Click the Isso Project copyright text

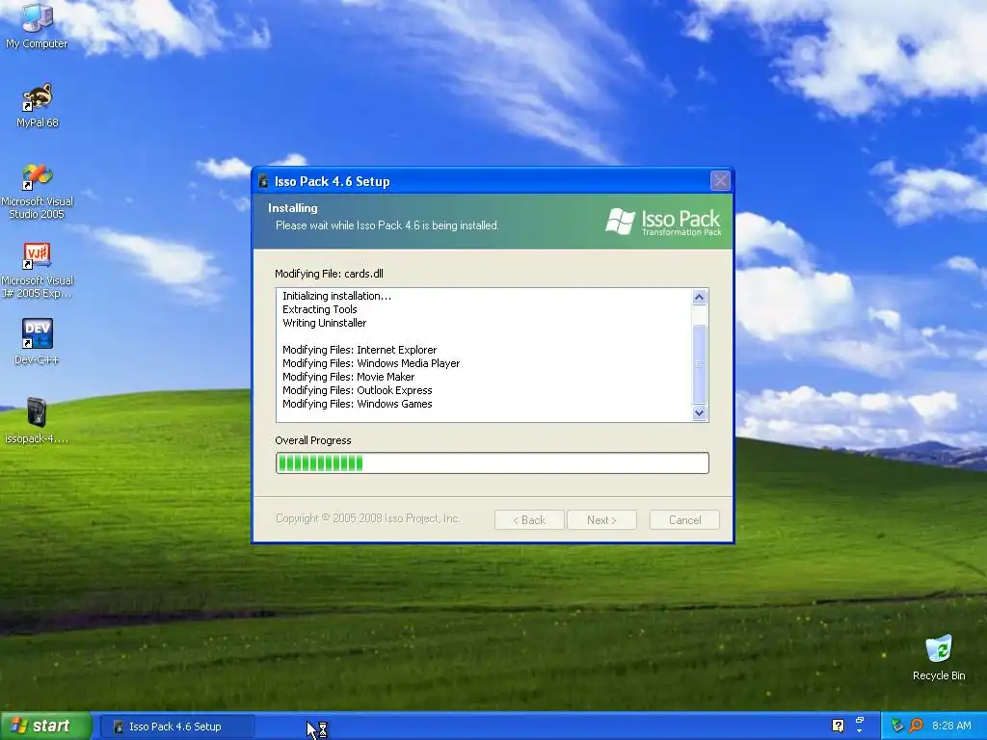(367, 518)
